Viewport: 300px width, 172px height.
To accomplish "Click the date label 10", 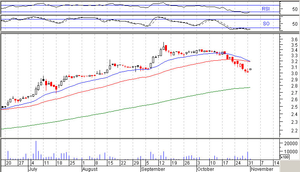I will pyautogui.click(x=212, y=163).
